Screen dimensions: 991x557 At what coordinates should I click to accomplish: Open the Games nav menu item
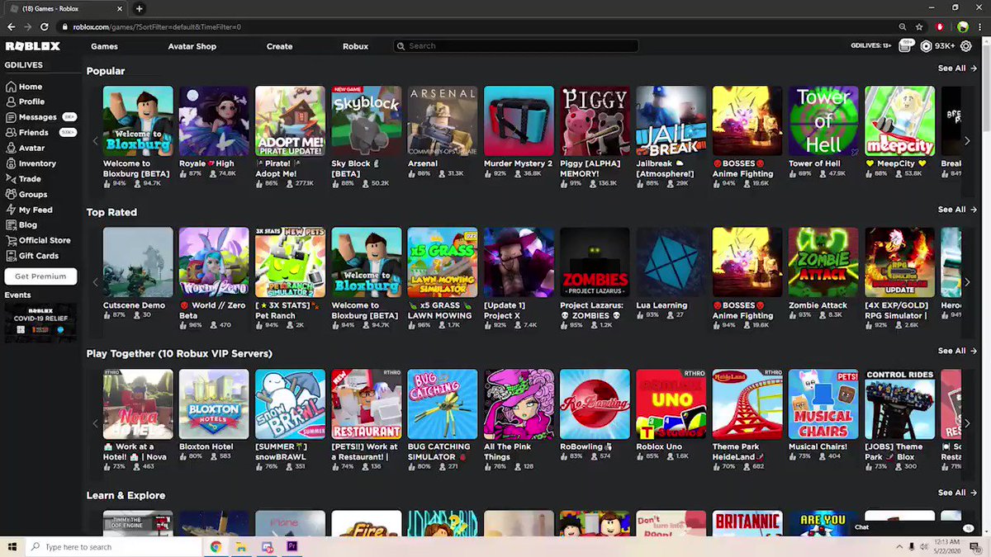(104, 46)
